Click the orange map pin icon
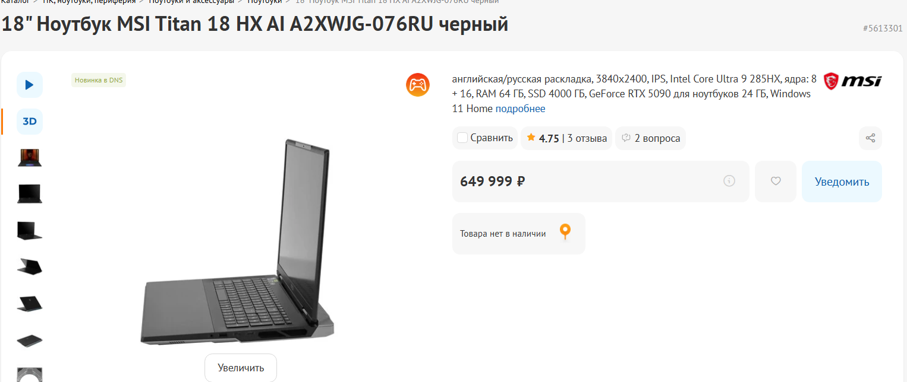This screenshot has height=382, width=907. click(565, 232)
